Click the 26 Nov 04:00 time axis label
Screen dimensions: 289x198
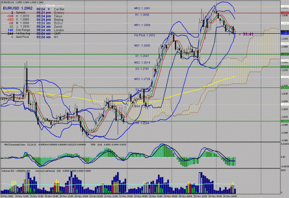coord(229,196)
